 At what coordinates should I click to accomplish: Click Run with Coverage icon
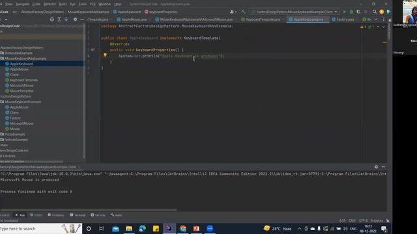pos(358,12)
